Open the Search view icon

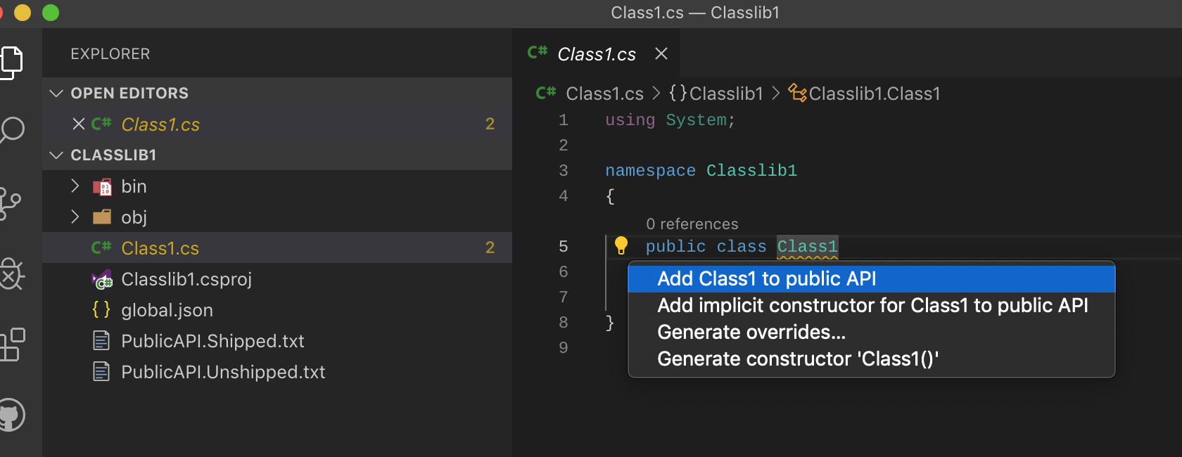[x=11, y=130]
